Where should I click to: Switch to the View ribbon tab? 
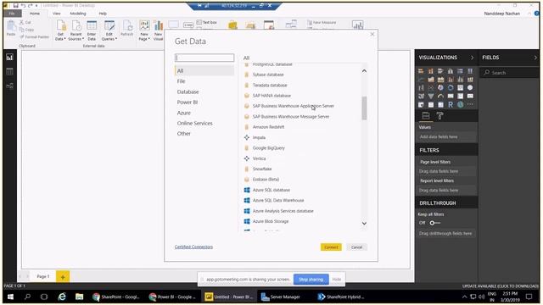[57, 14]
